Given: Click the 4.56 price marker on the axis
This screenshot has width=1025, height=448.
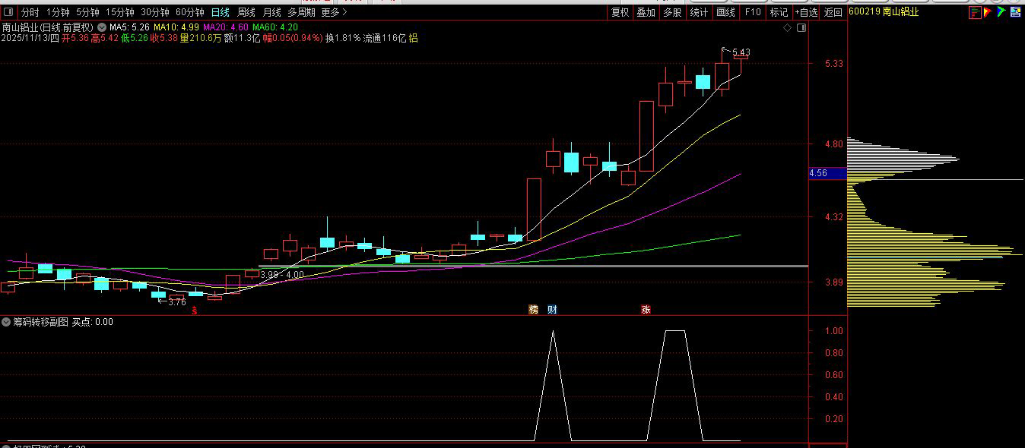Looking at the screenshot, I should tap(818, 173).
